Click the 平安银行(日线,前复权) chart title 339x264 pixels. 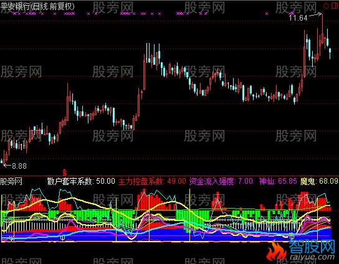37,6
